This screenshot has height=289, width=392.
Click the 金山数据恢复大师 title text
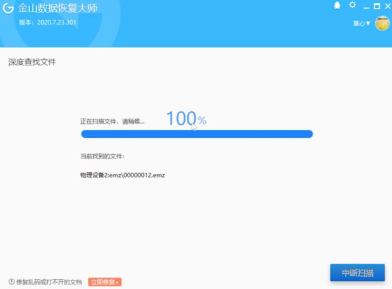pos(58,8)
